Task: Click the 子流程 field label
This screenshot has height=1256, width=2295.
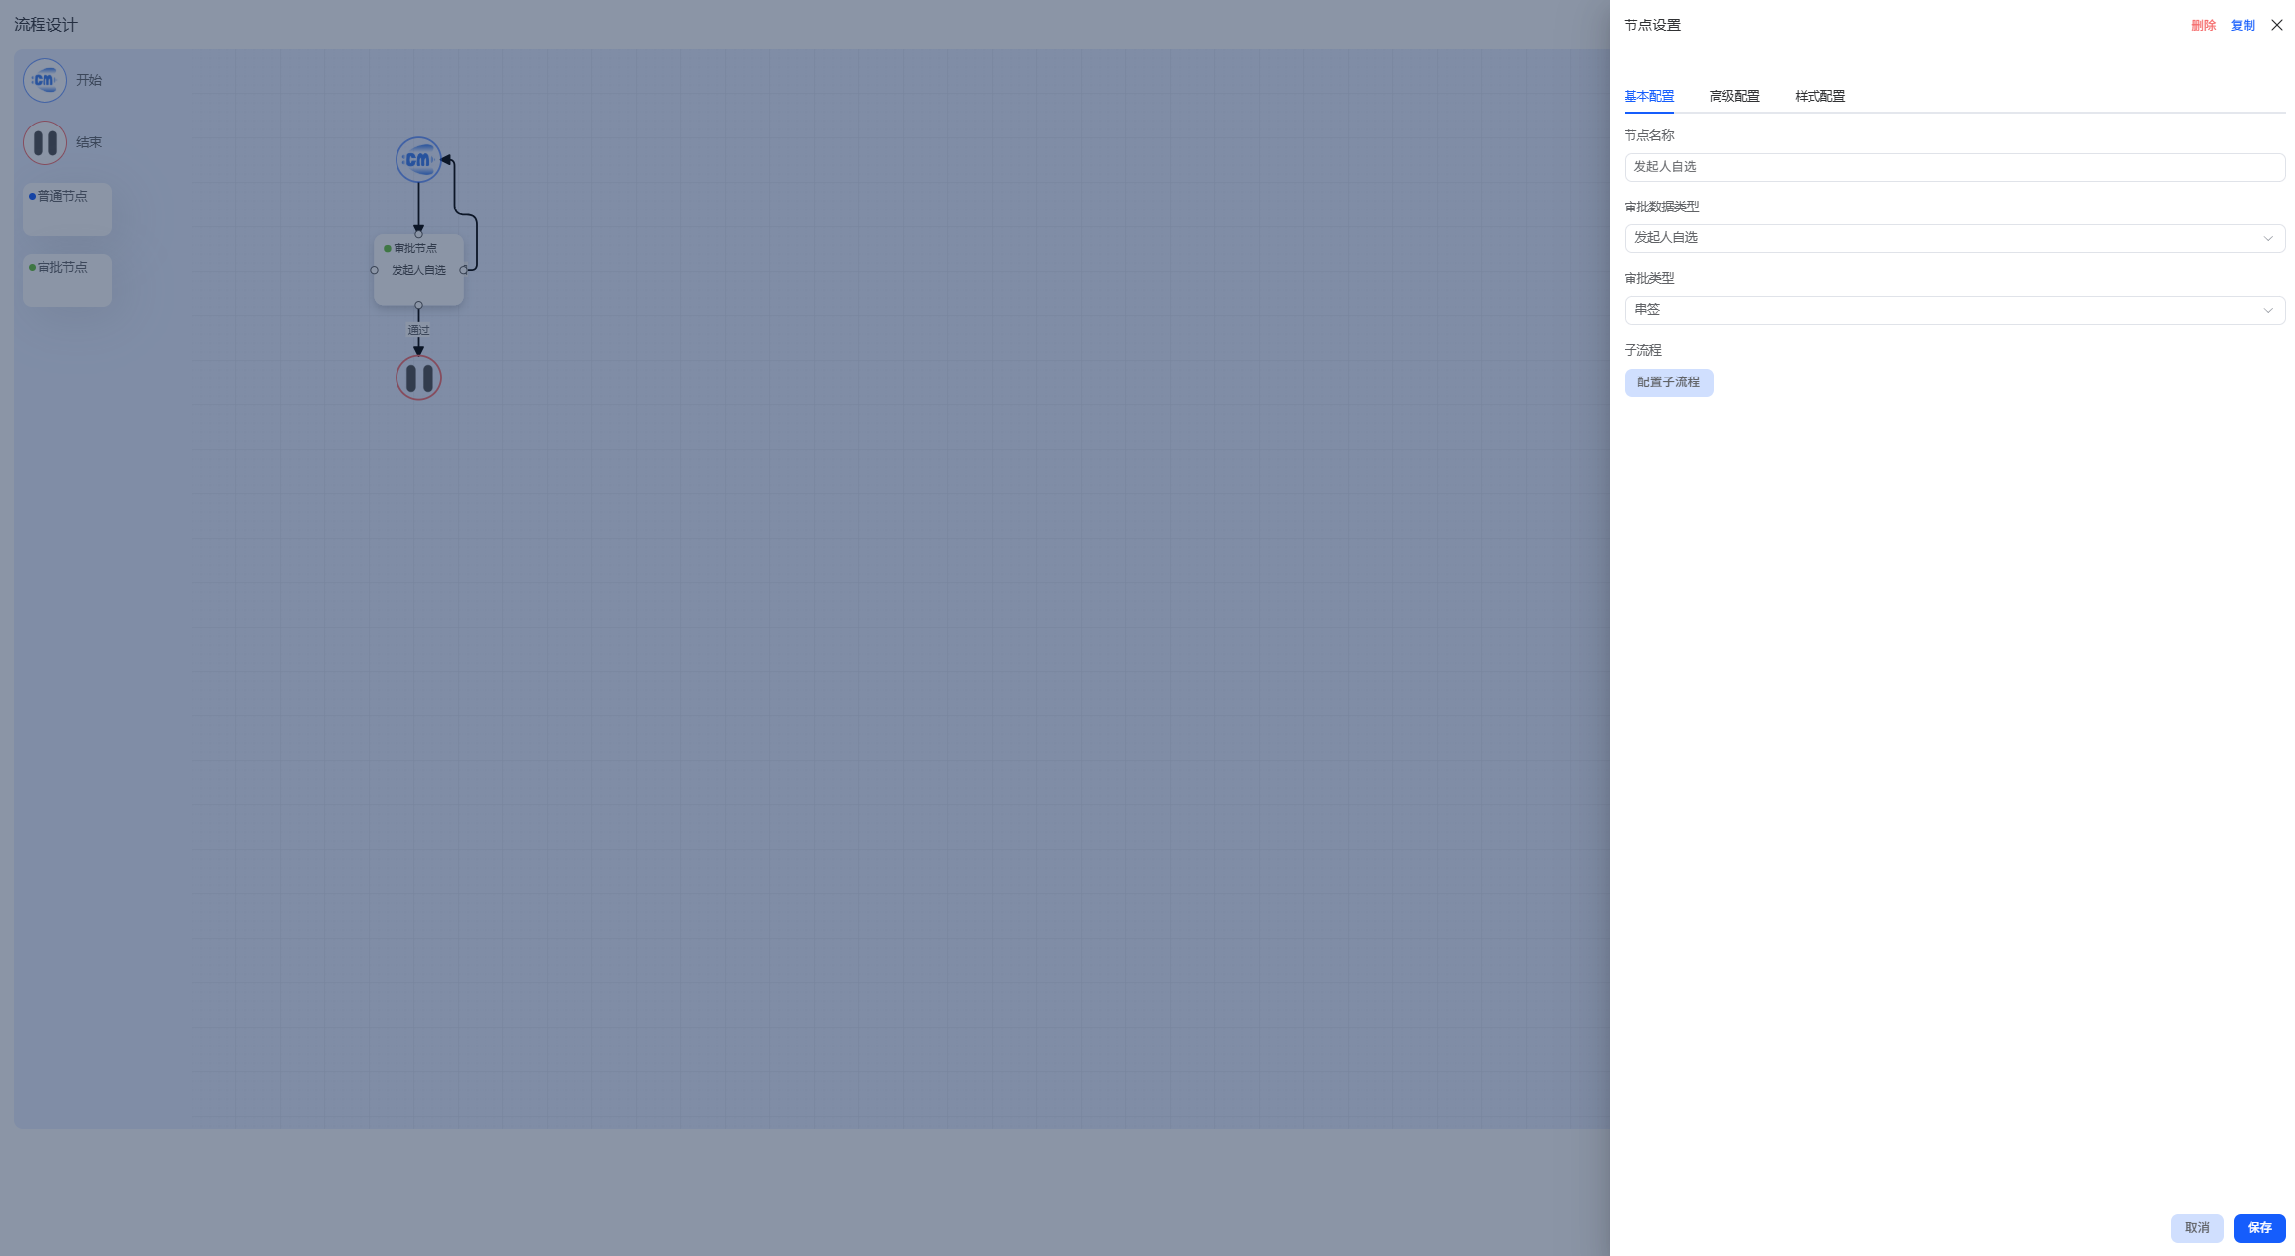Action: coord(1642,350)
